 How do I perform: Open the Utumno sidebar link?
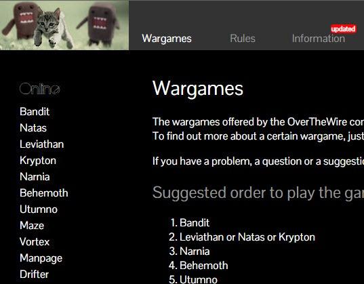point(39,209)
